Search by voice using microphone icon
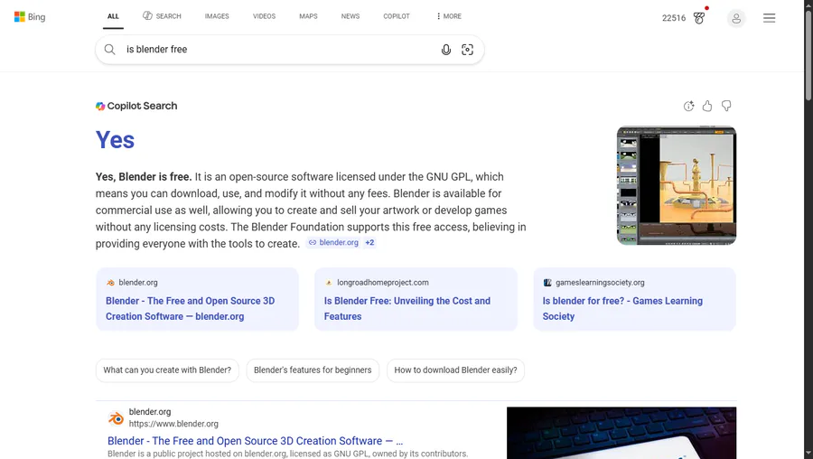 [446, 50]
